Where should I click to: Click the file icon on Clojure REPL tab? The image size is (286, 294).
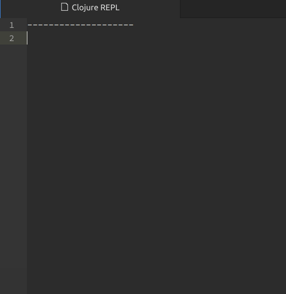[65, 7]
